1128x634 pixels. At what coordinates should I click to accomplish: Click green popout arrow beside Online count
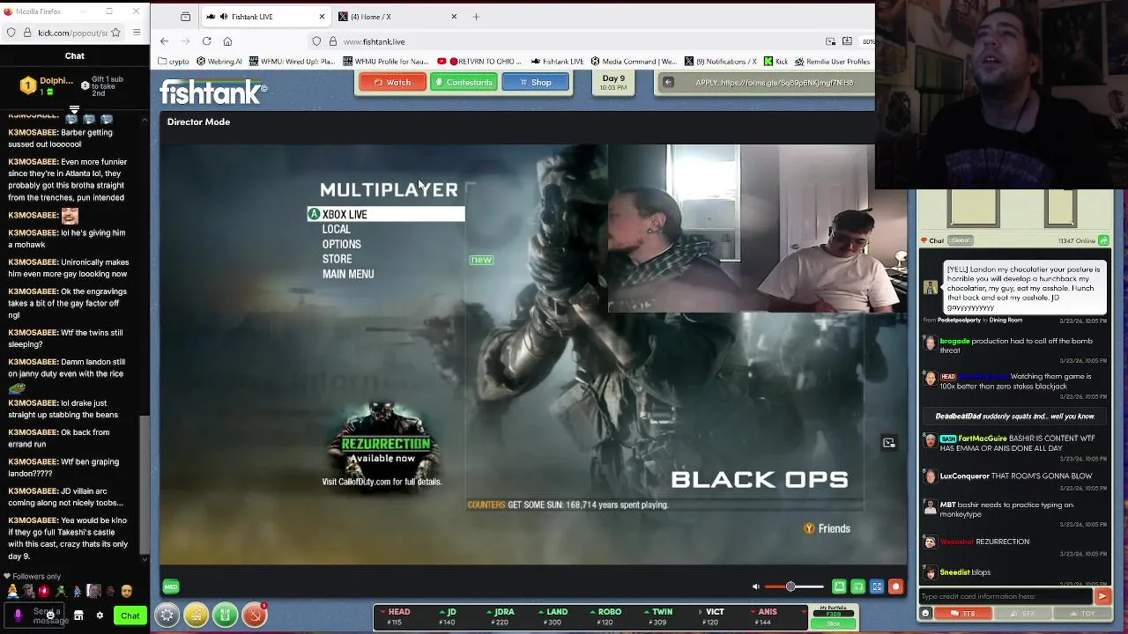point(1103,240)
